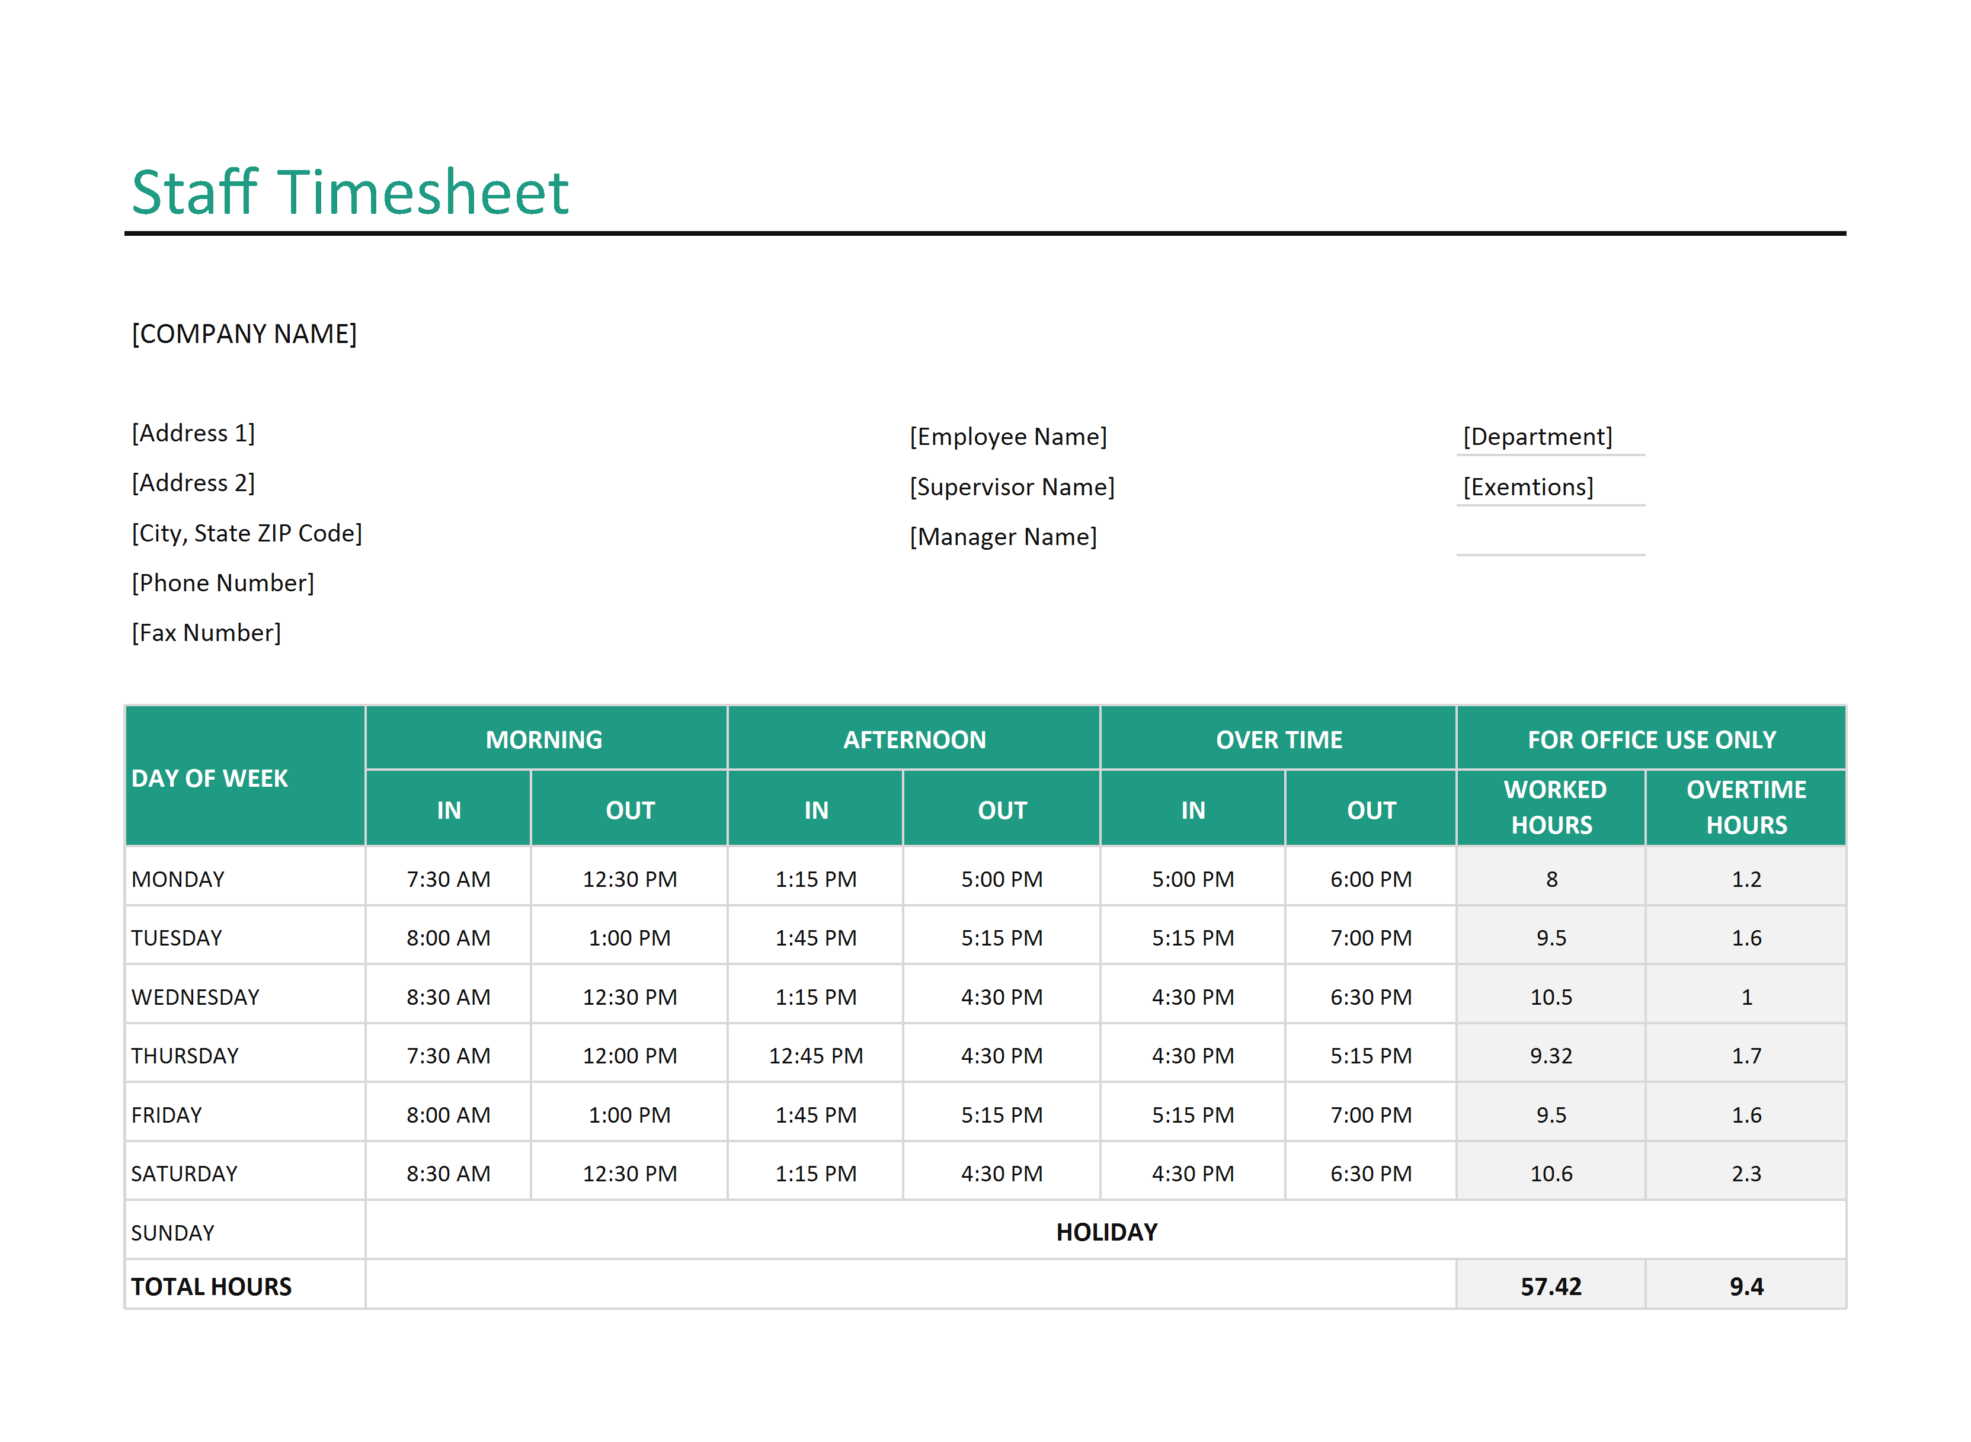Select the [Supervisor Name] field

1013,487
